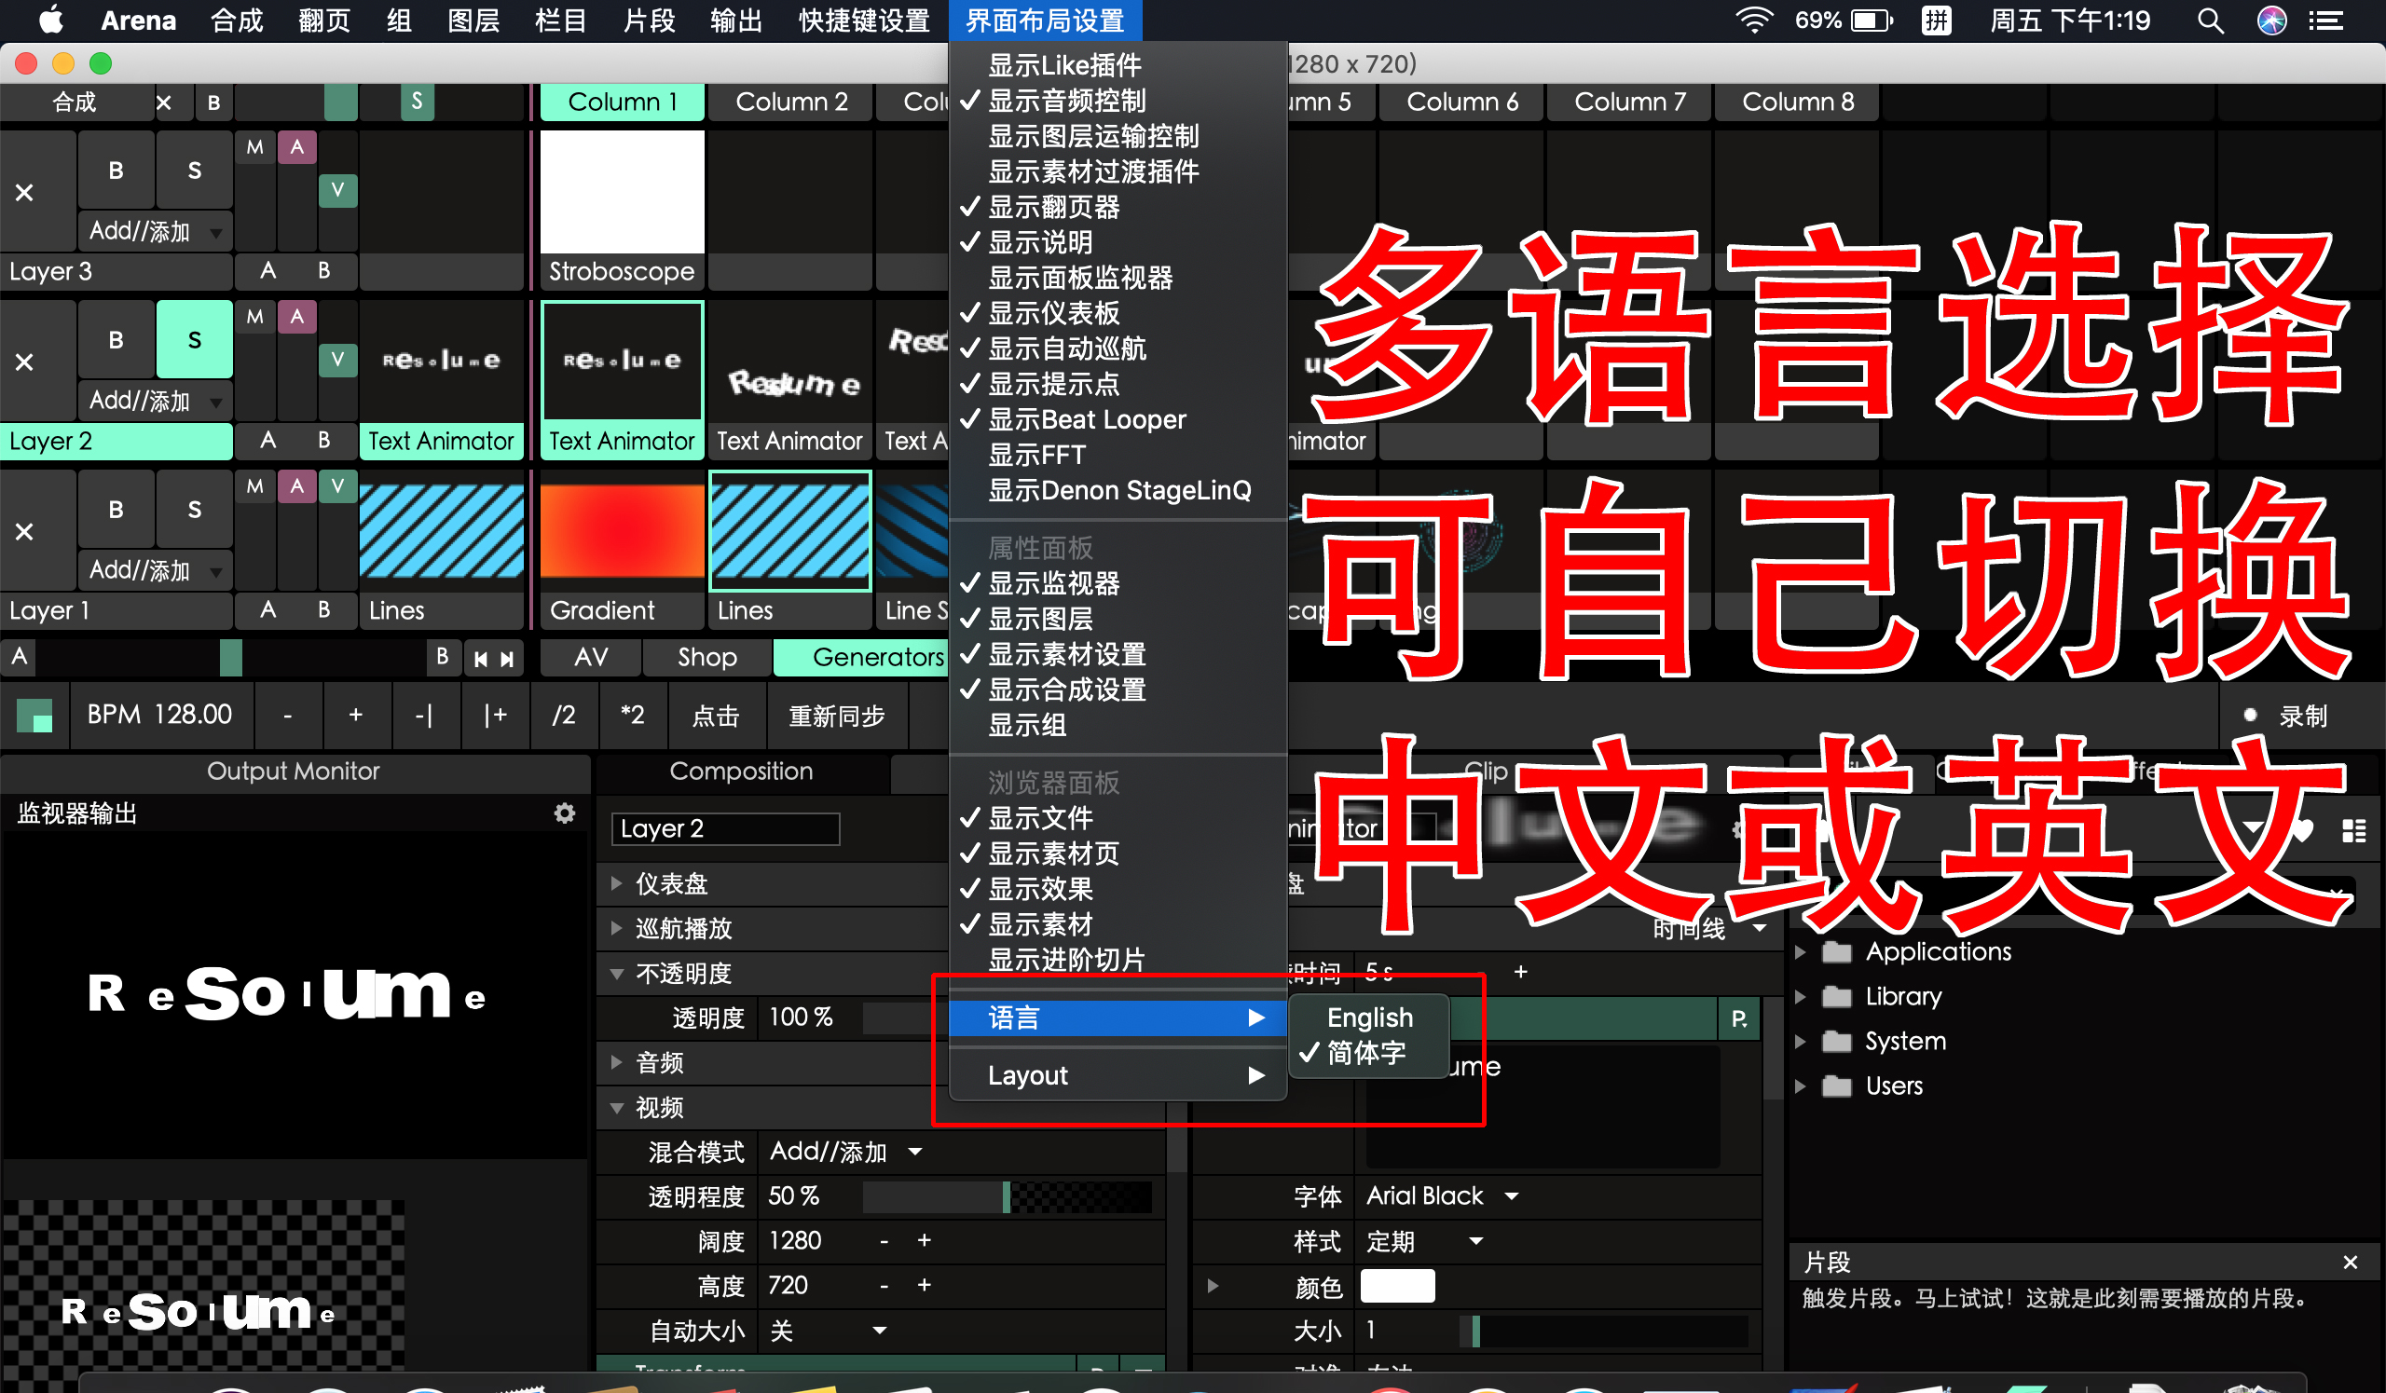The image size is (2386, 1393).
Task: Click the 重新同步 resync button
Action: pos(836,716)
